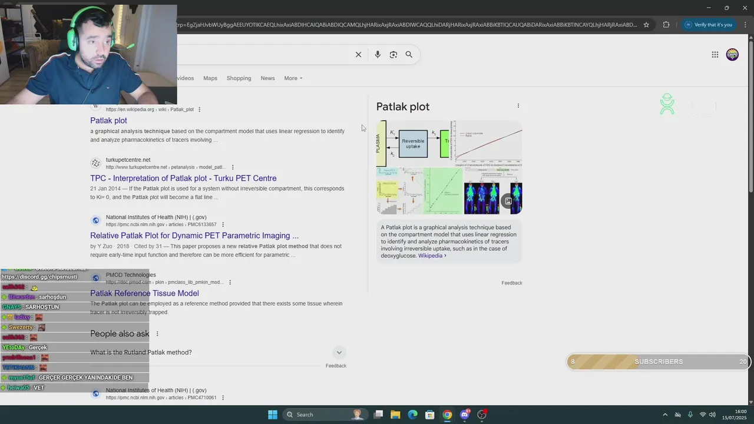Expand the More search filters dropdown
Screen dimensions: 754x424
(x=293, y=78)
